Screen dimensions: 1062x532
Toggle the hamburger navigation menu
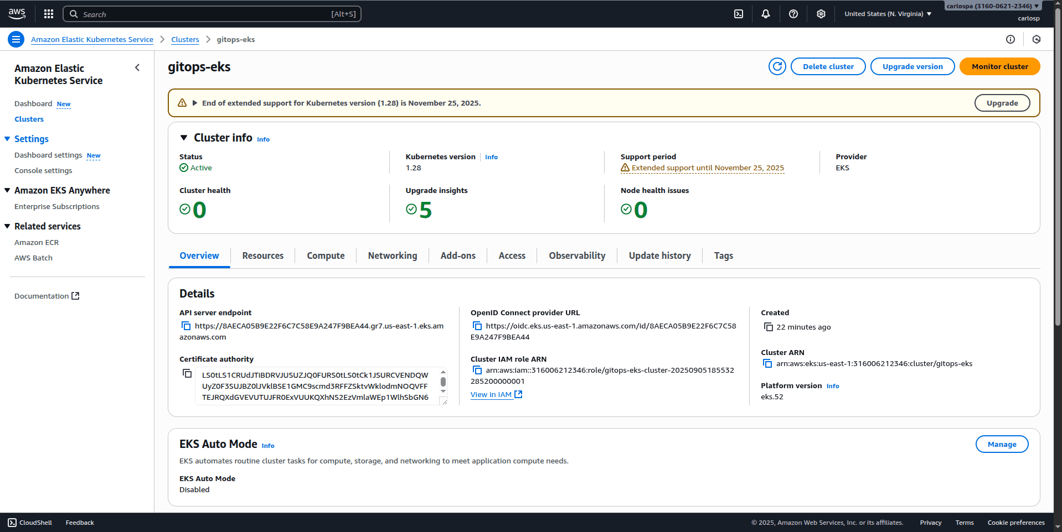pos(16,39)
